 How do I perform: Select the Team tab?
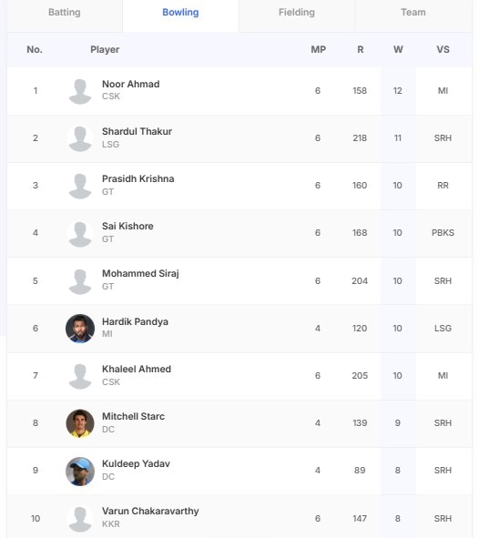(x=413, y=13)
